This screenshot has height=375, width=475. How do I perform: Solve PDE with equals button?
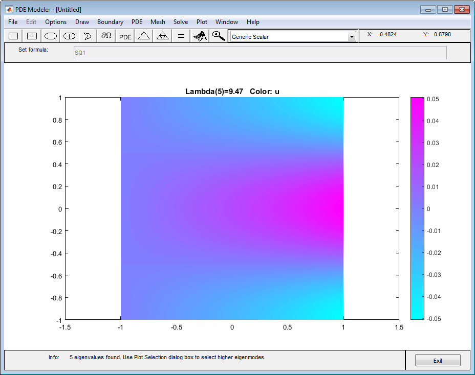click(x=181, y=36)
